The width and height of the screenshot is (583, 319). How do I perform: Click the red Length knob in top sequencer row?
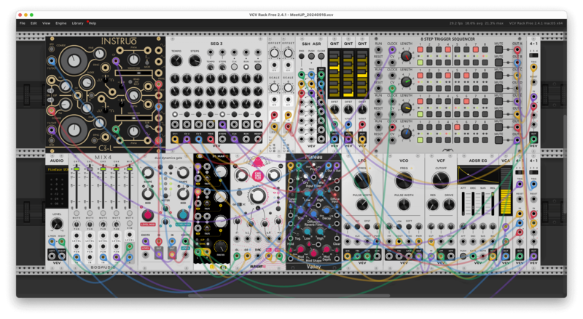[407, 57]
